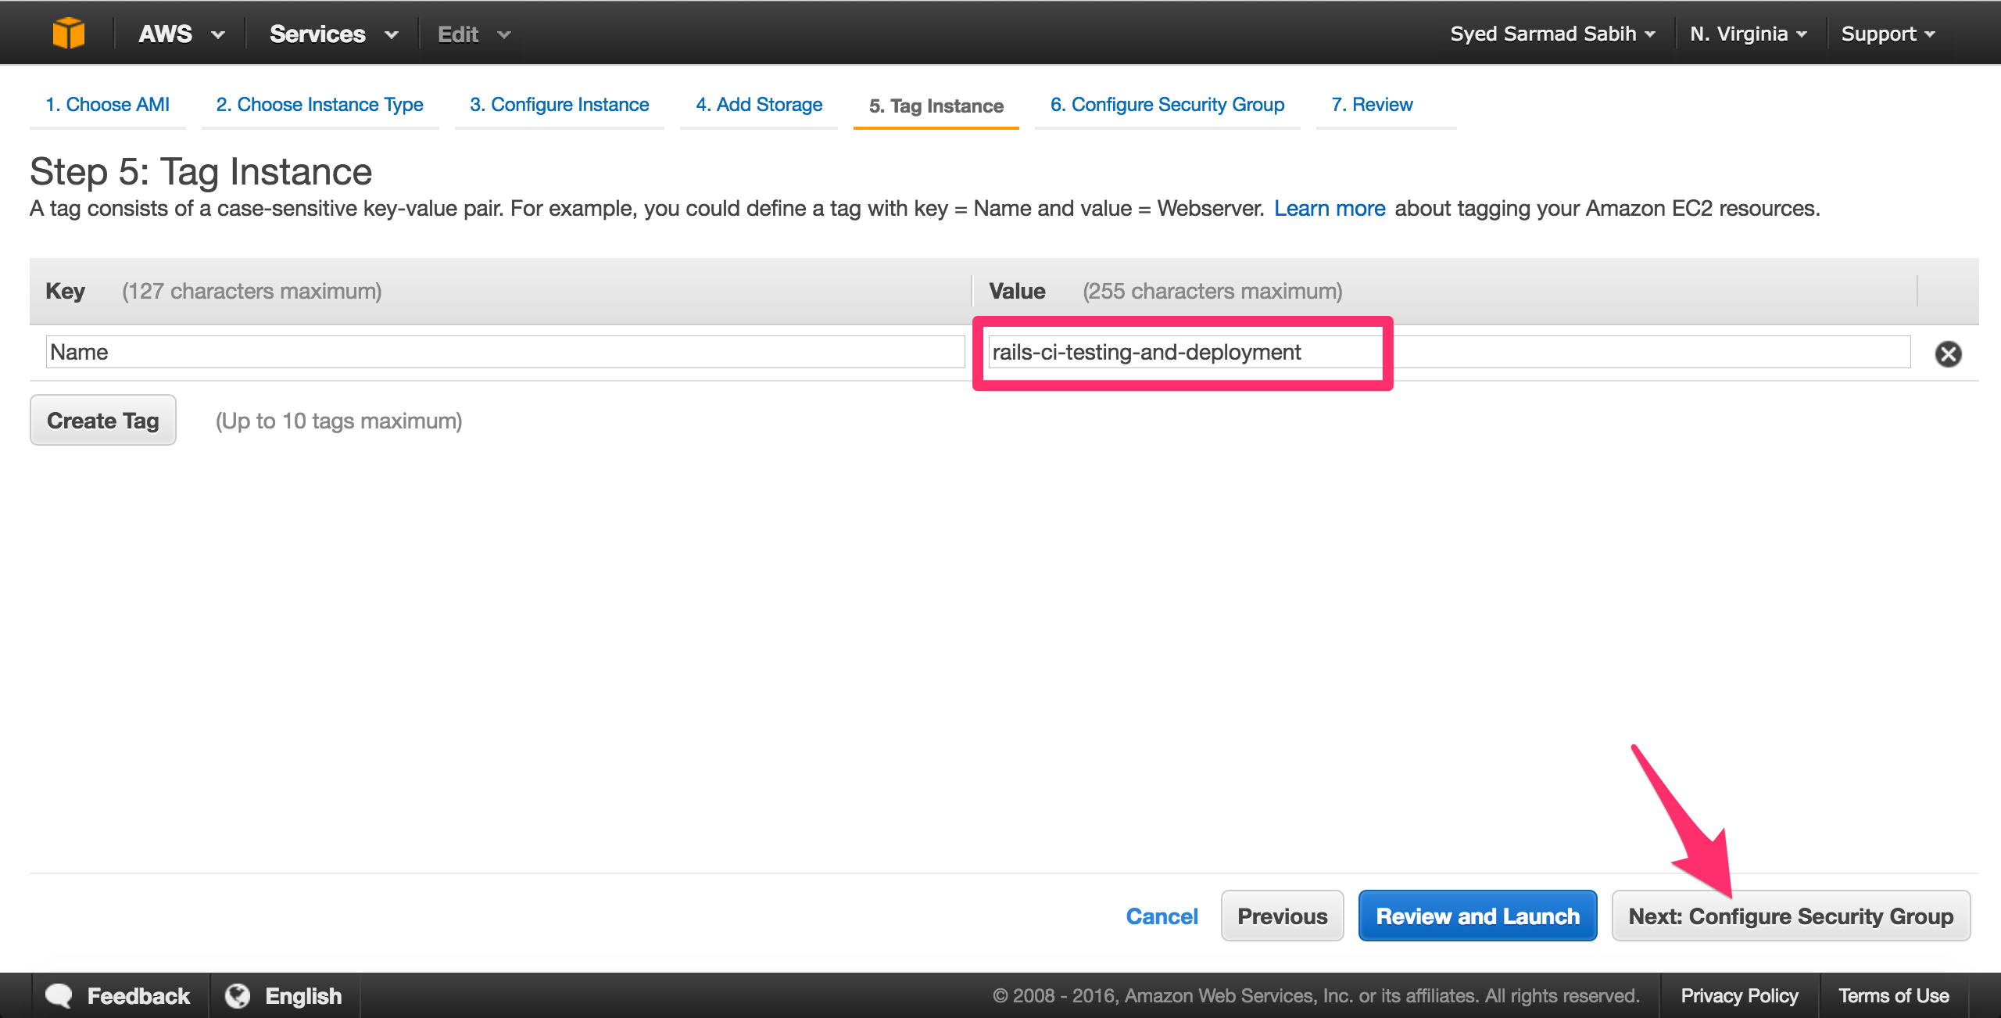Go to step 6. Configure Security Group
The width and height of the screenshot is (2001, 1018).
click(1168, 105)
